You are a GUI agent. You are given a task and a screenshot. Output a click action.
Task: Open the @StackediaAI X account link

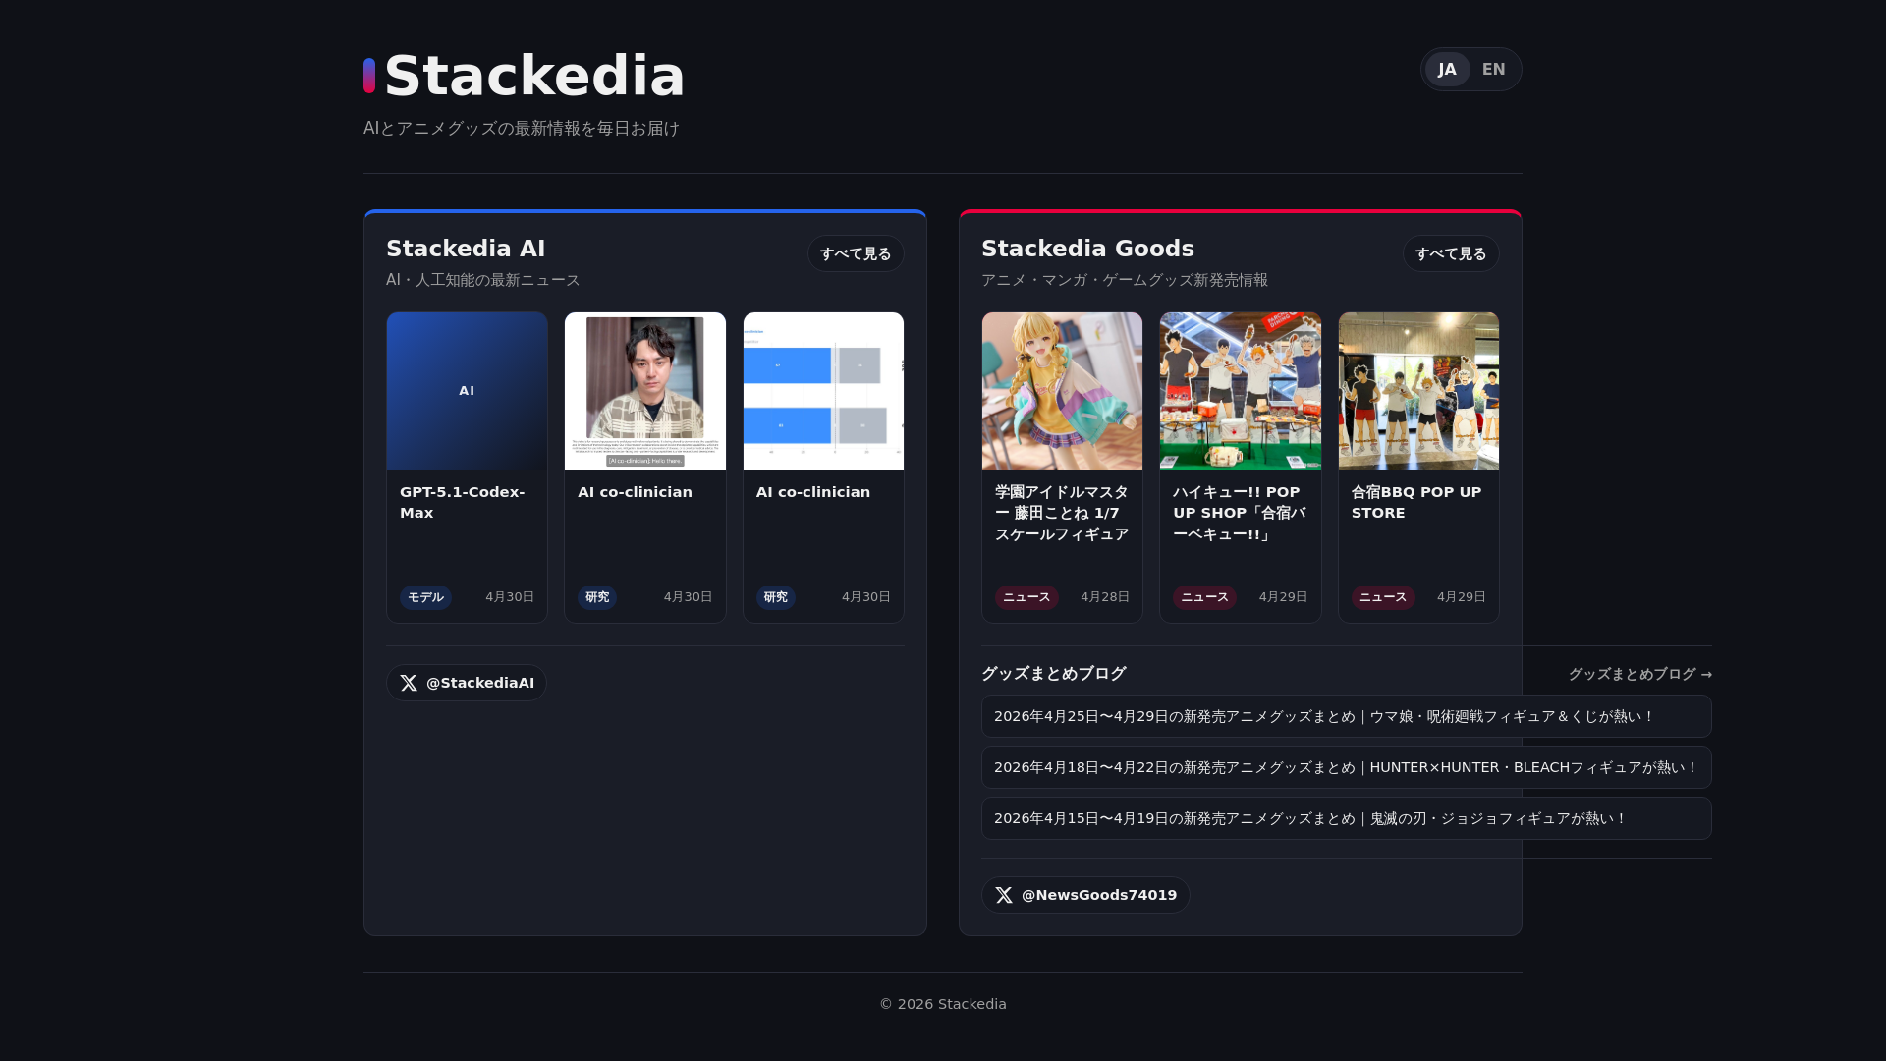(x=467, y=683)
